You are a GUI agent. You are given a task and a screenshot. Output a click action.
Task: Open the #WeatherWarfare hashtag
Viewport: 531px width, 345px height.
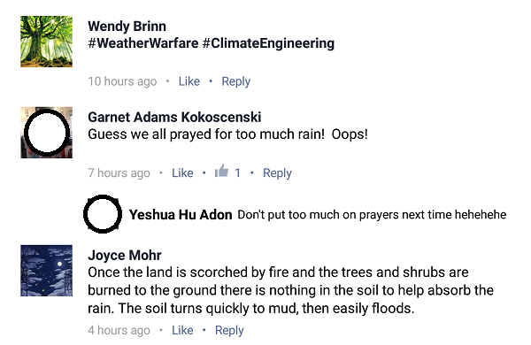pyautogui.click(x=142, y=43)
